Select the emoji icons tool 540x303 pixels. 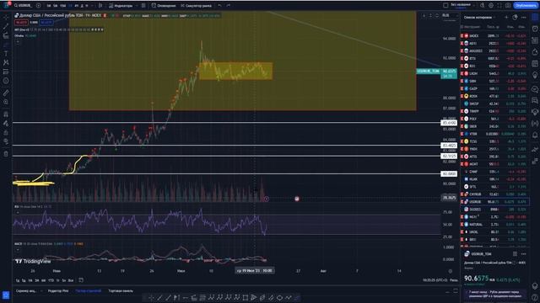6,81
